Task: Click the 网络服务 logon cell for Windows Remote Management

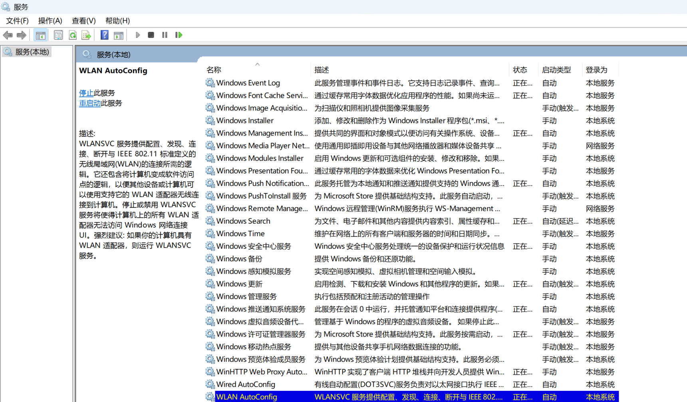Action: click(x=600, y=209)
